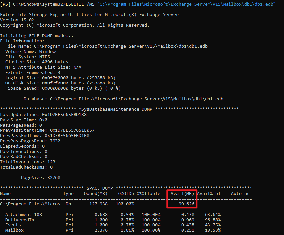Image resolution: width=284 pixels, height=235 pixels.
Task: Click the 'Space Saved' line
Action: 64,88
